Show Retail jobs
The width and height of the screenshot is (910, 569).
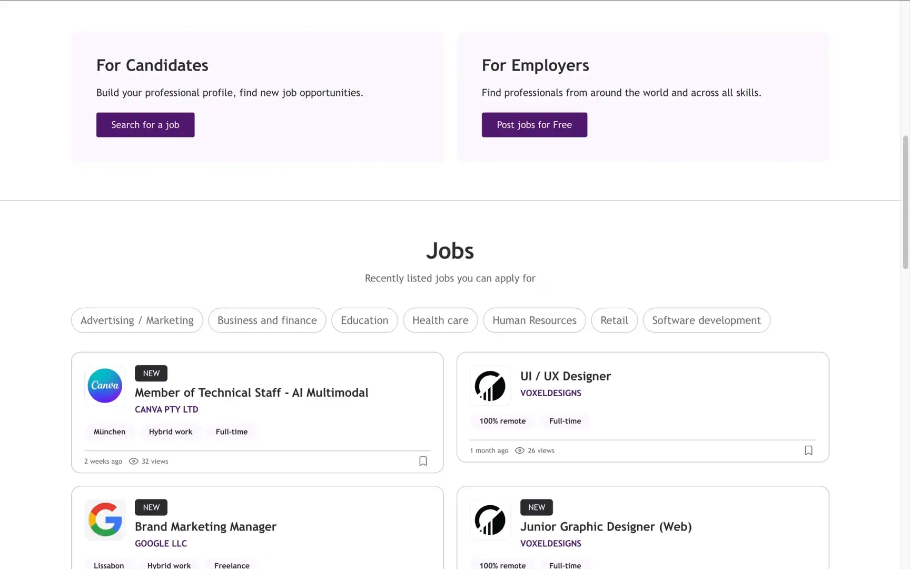click(x=614, y=320)
